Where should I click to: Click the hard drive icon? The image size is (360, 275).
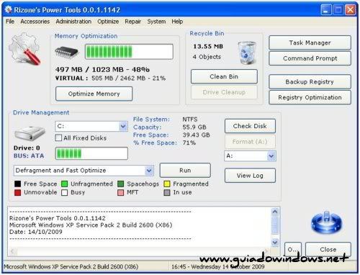(x=30, y=133)
